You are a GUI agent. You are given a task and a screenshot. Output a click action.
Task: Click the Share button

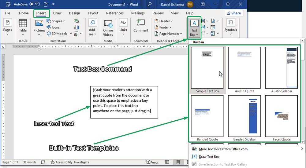(x=234, y=13)
